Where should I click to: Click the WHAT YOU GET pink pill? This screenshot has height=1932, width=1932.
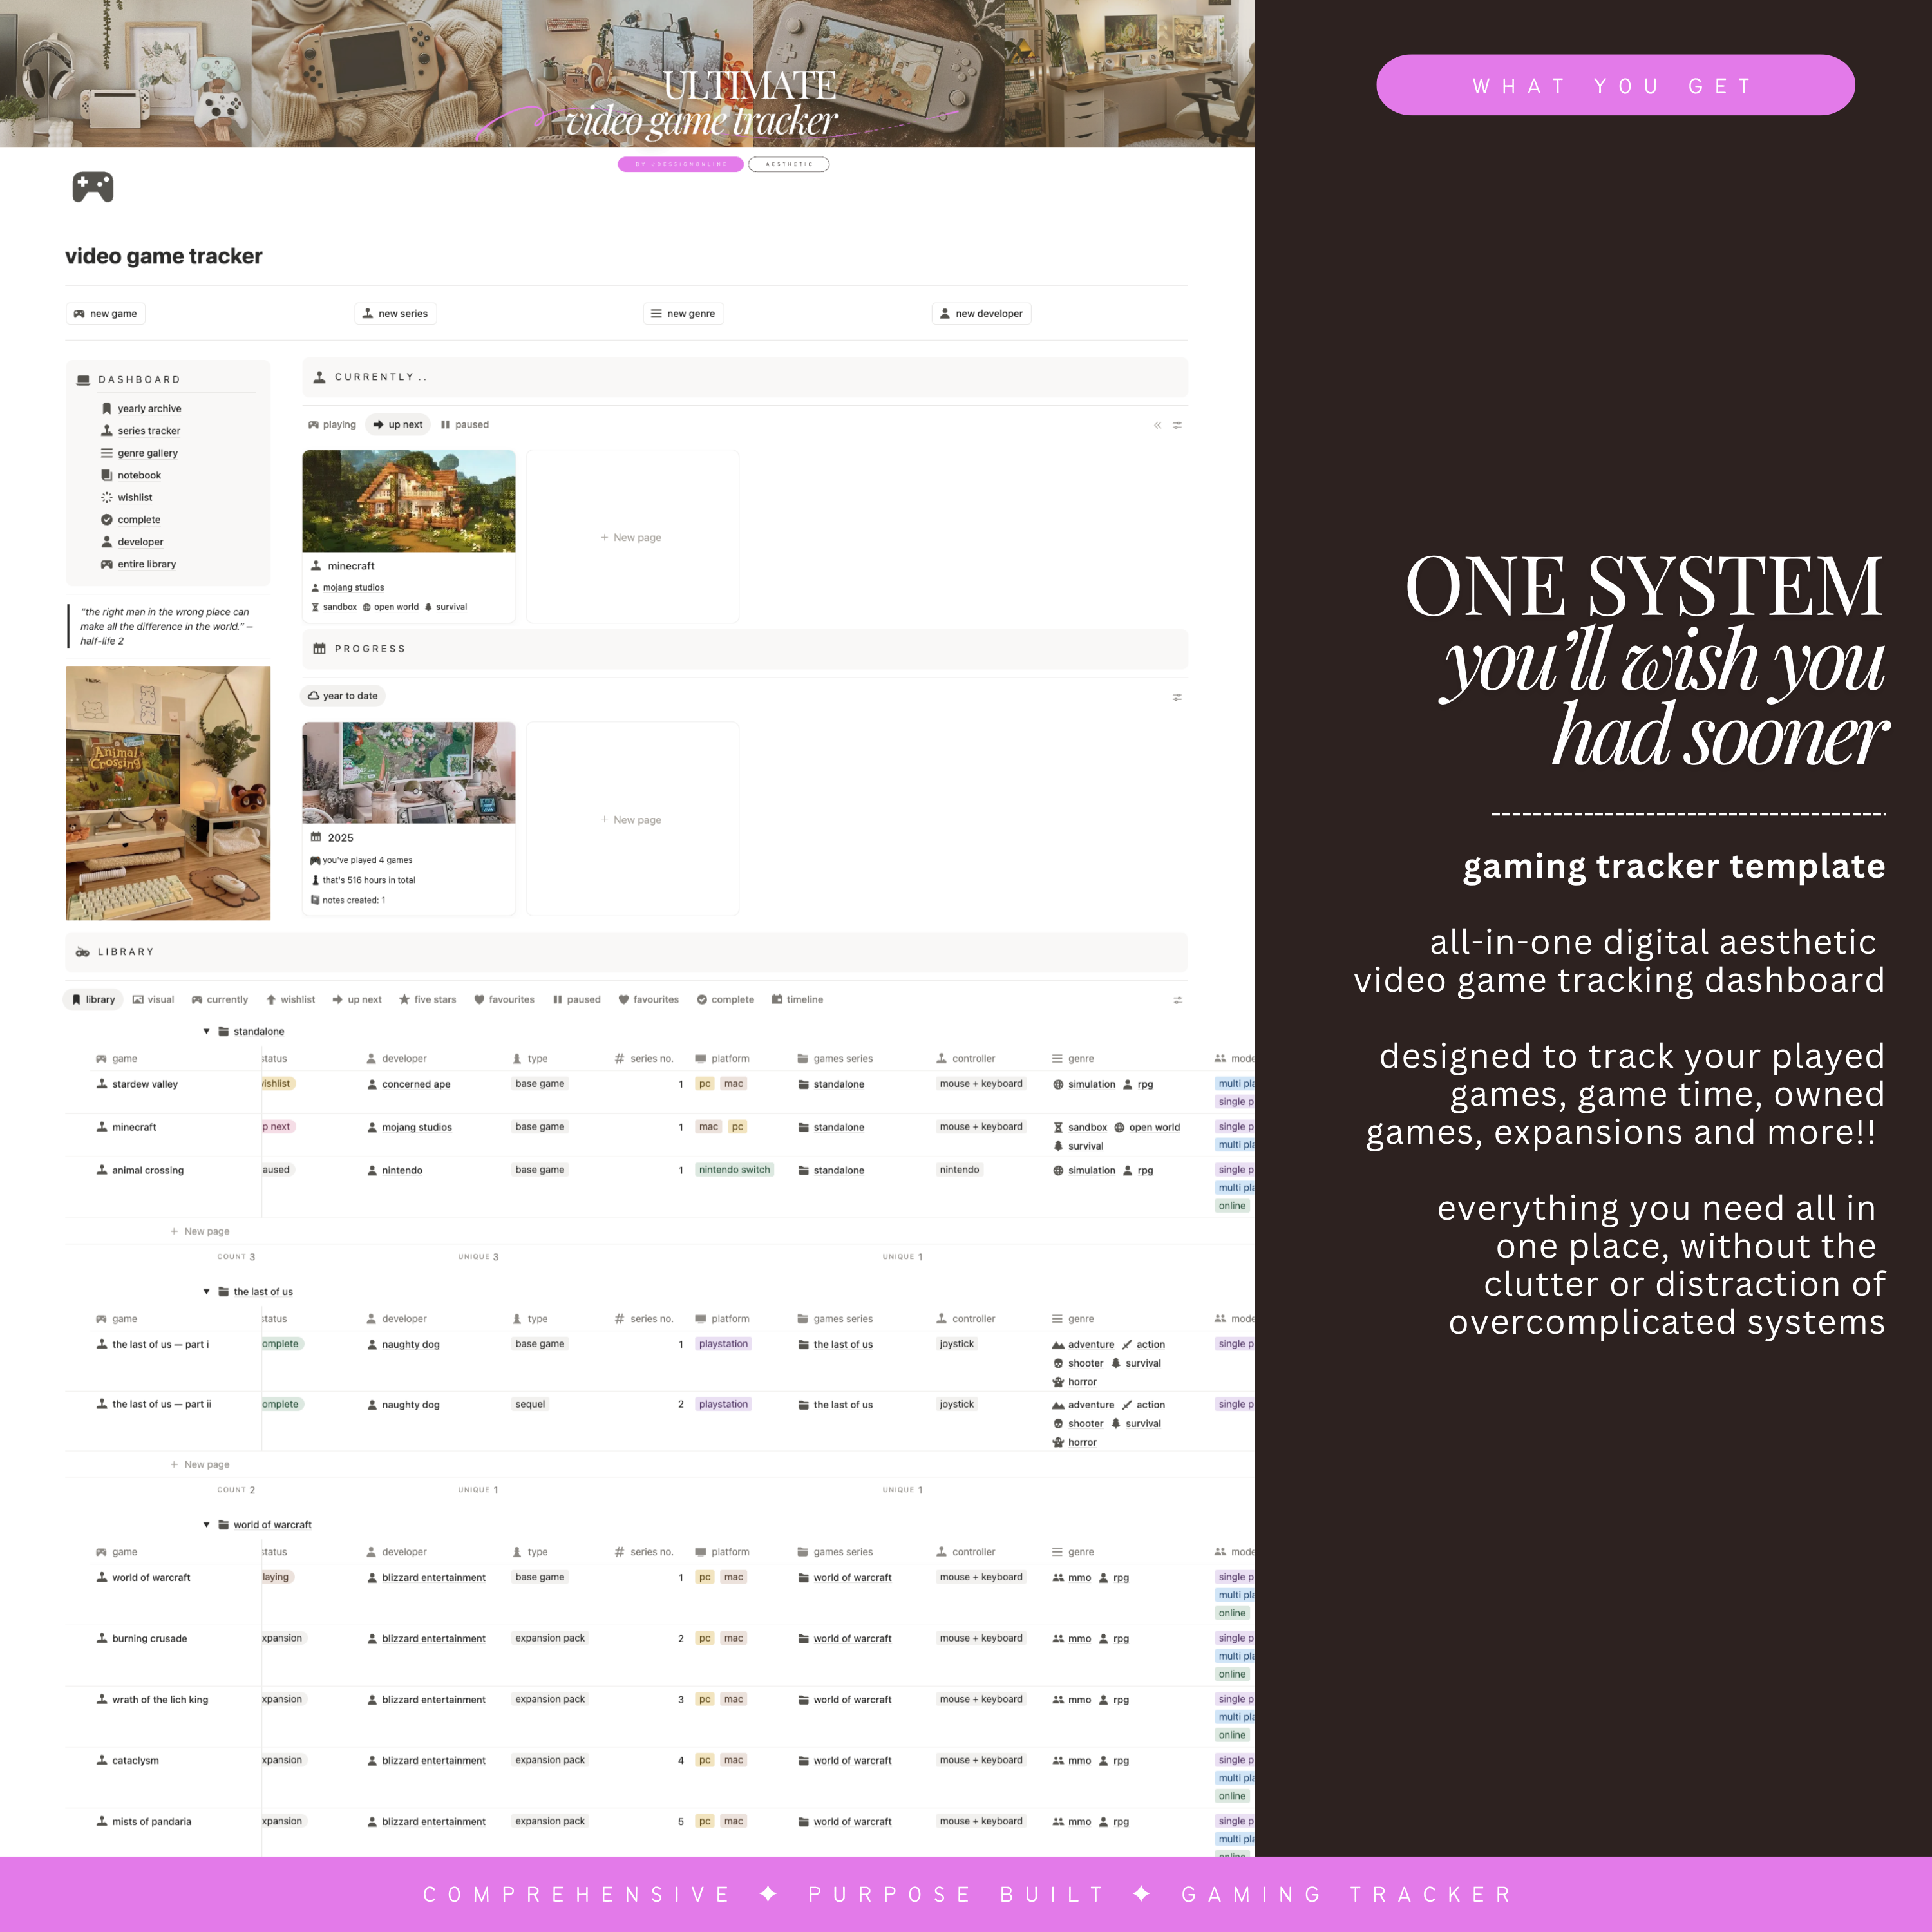point(1615,86)
